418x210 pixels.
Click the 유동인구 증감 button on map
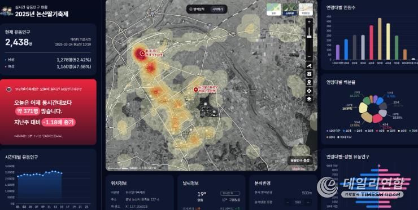pyautogui.click(x=300, y=160)
